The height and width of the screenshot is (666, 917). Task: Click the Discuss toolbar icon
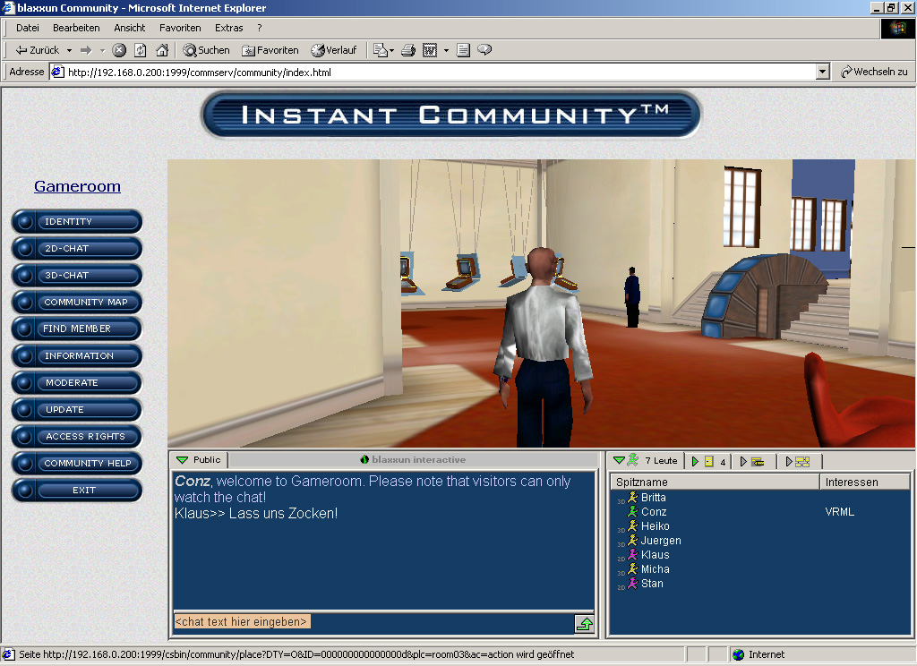point(463,50)
